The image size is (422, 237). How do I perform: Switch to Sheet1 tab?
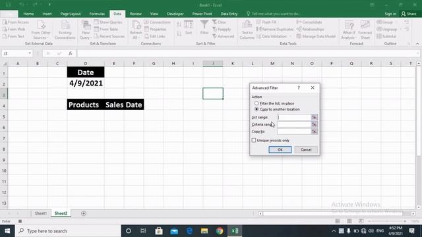click(41, 213)
